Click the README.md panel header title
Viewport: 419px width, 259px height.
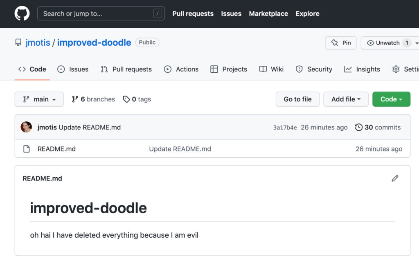click(42, 179)
